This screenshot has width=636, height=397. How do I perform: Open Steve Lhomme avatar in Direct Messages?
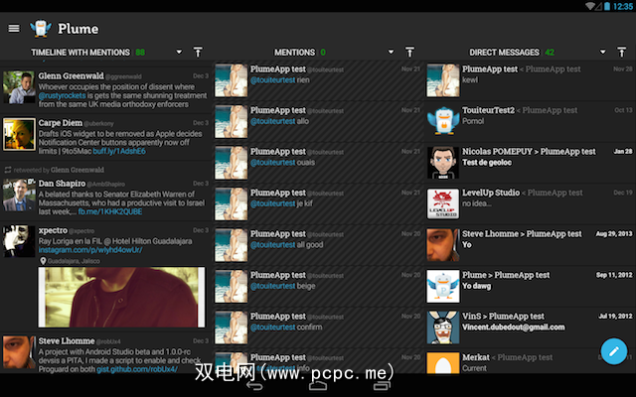(443, 245)
